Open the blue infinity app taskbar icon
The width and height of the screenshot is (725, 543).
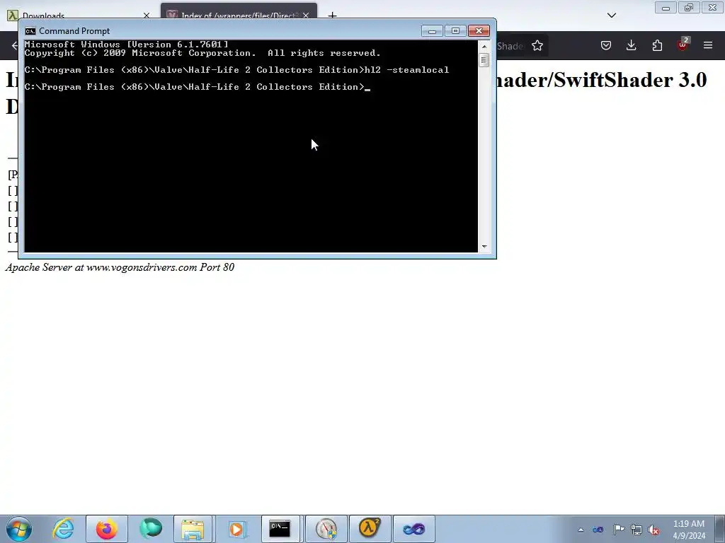pyautogui.click(x=413, y=529)
